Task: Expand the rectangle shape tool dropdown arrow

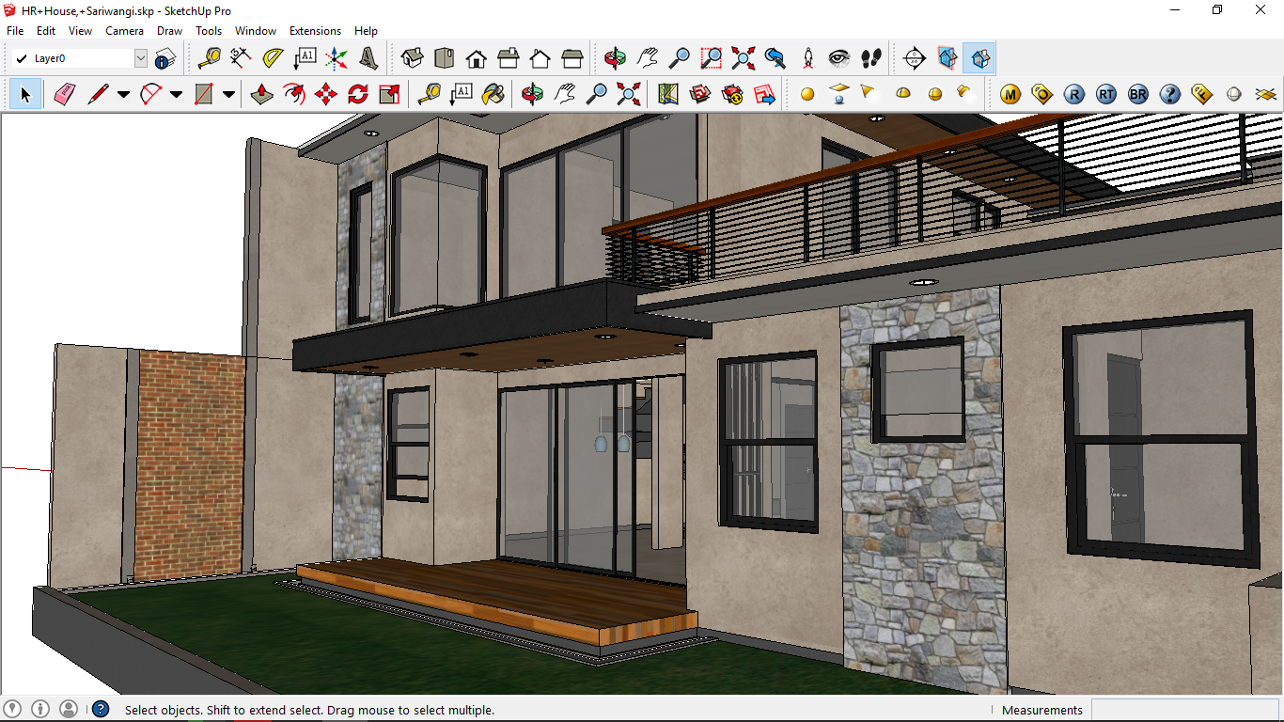Action: point(228,94)
